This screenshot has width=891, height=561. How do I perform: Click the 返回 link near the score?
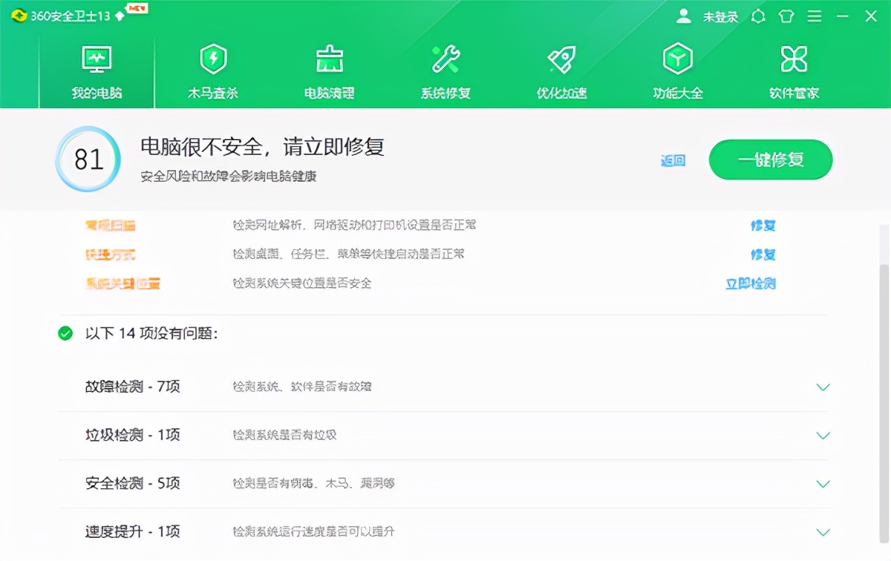click(x=673, y=160)
